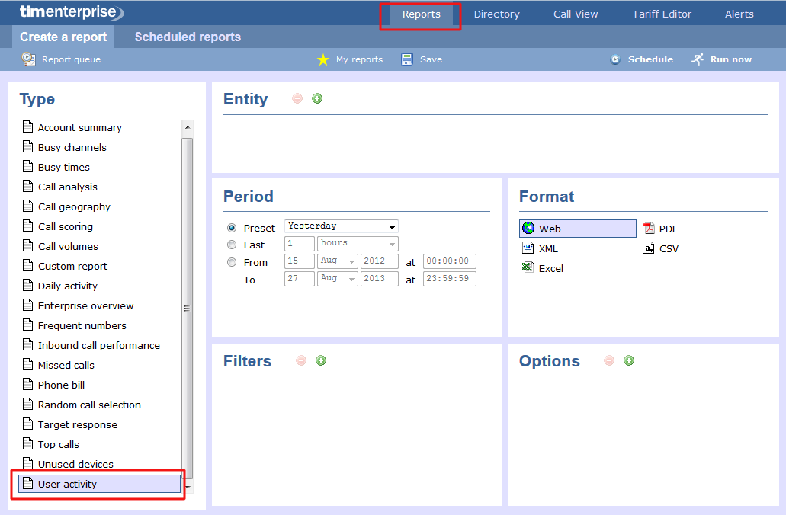Click the Schedule button

(x=642, y=59)
